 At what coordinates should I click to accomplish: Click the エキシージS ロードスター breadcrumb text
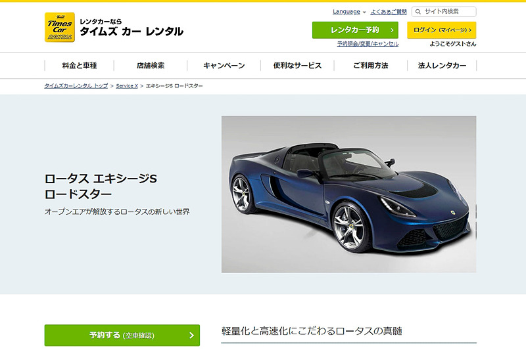pyautogui.click(x=174, y=86)
